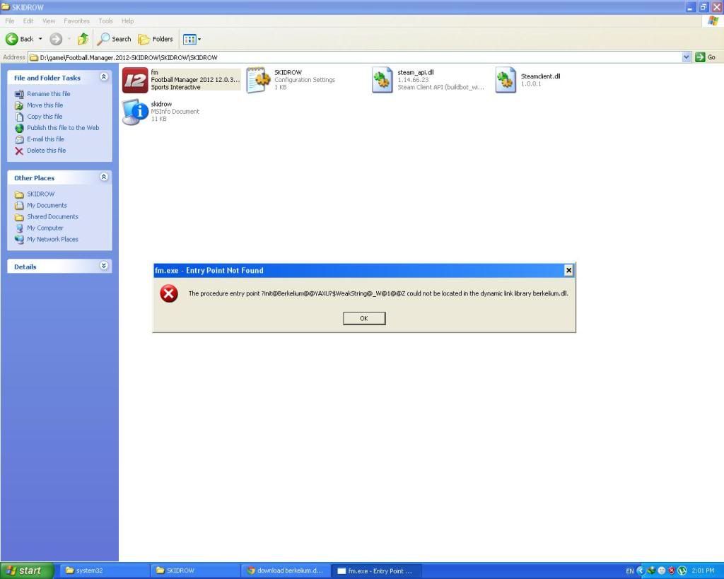The width and height of the screenshot is (724, 579).
Task: Click the Move this file link
Action: (x=45, y=105)
